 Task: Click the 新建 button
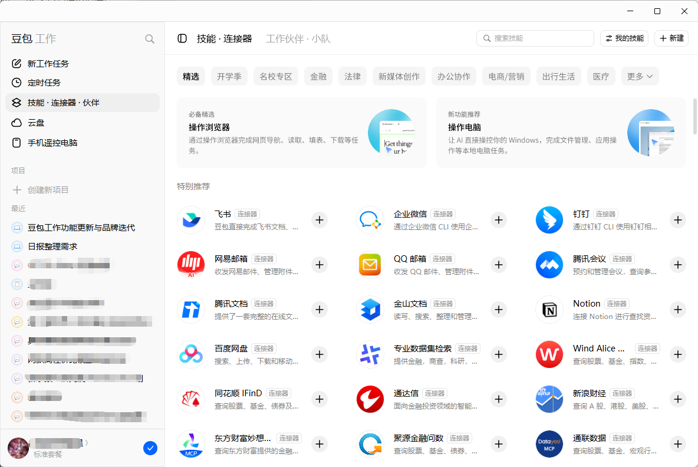pos(671,38)
